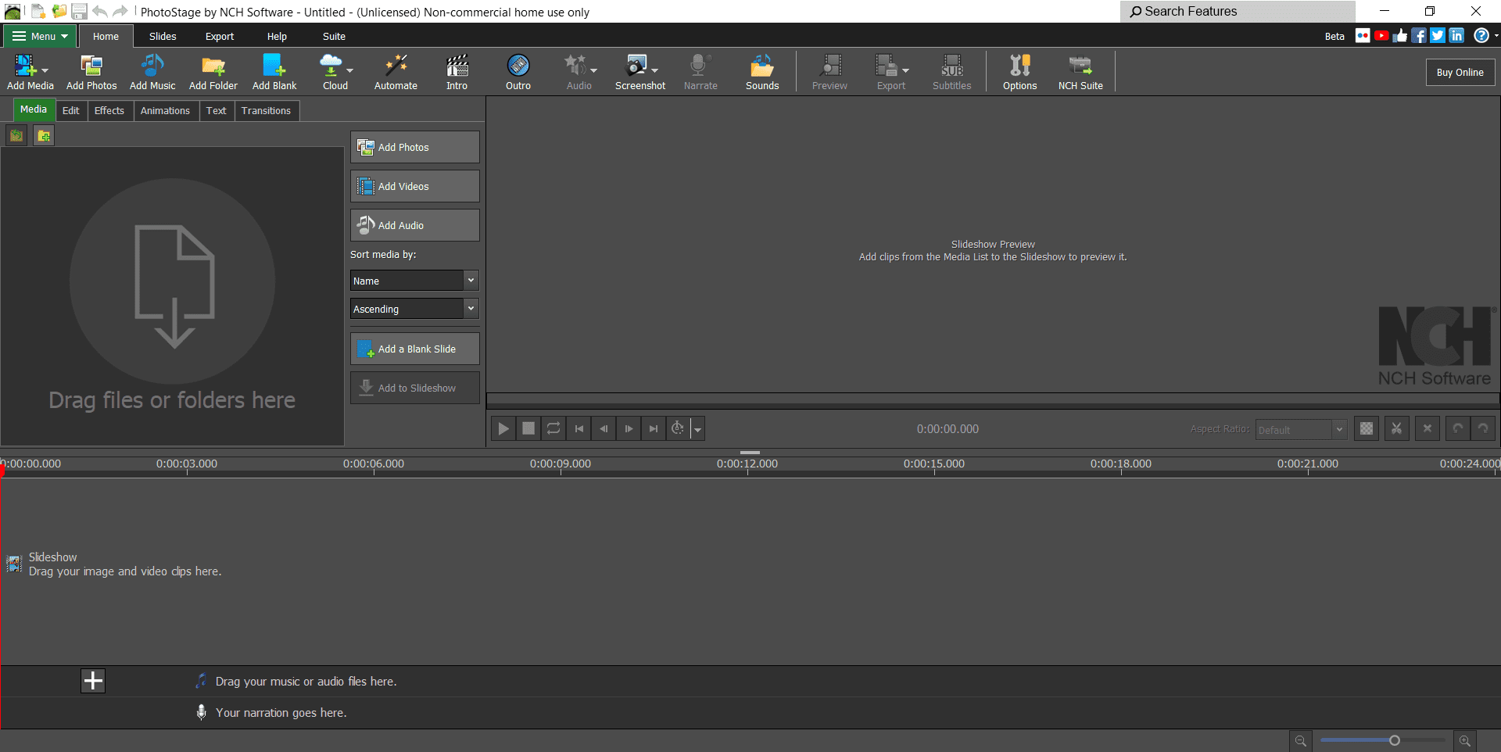Image resolution: width=1501 pixels, height=752 pixels.
Task: Play the slideshow preview
Action: click(x=503, y=428)
